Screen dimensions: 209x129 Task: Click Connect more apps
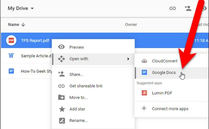point(172,109)
